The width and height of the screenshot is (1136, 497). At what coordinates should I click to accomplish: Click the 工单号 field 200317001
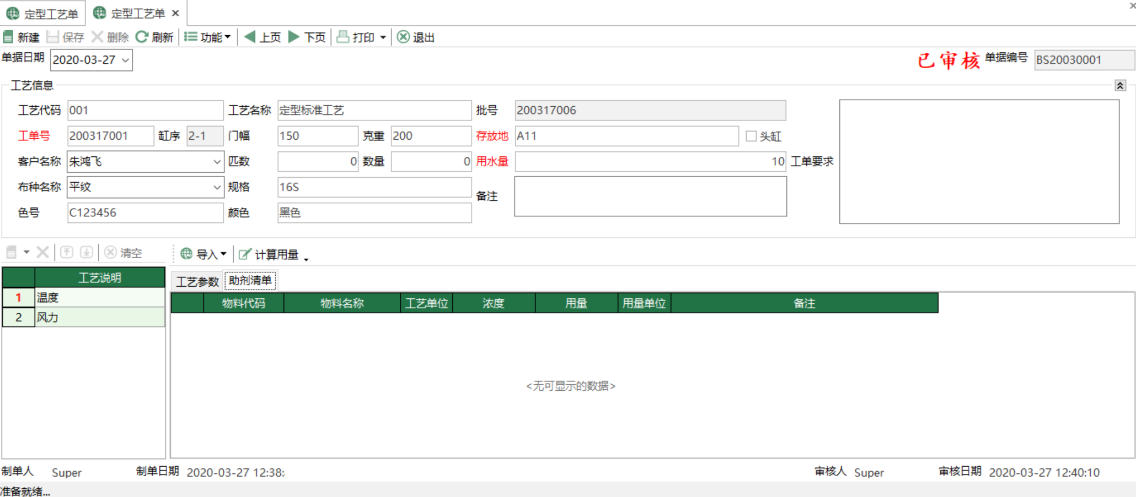tap(110, 136)
